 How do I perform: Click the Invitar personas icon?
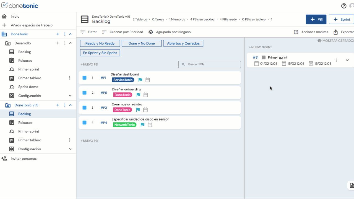click(x=4, y=159)
